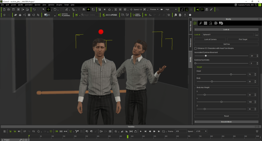Open the settings gear in the toolbar

click(190, 15)
